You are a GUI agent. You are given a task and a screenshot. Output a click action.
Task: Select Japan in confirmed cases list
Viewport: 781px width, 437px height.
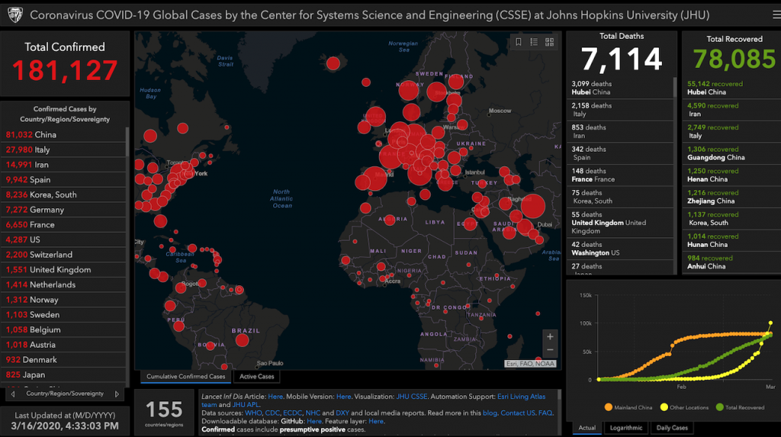pos(63,374)
